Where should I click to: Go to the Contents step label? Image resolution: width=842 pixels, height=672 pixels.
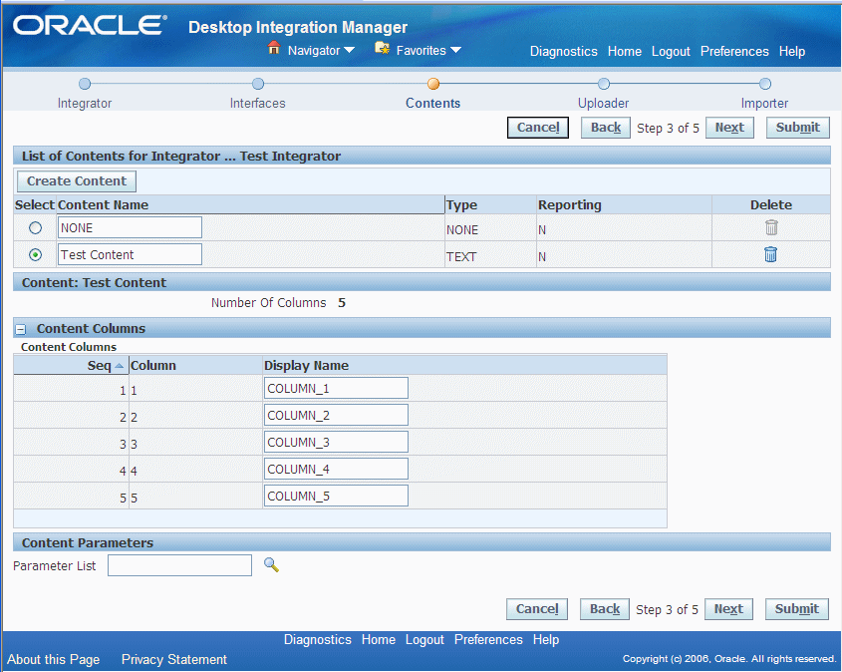(x=432, y=103)
